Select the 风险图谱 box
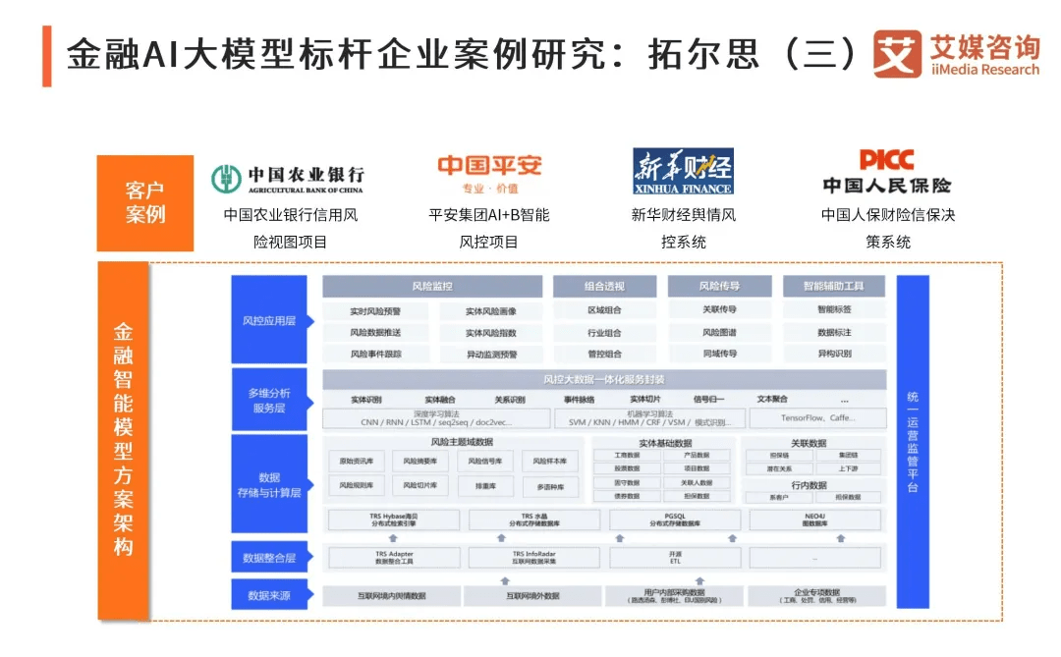1061x657 pixels. click(719, 333)
